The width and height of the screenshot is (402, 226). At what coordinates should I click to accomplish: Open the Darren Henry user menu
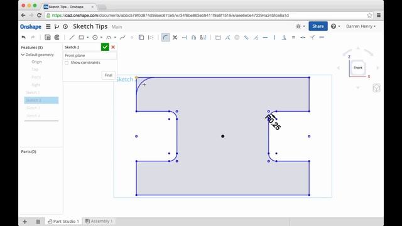click(361, 26)
